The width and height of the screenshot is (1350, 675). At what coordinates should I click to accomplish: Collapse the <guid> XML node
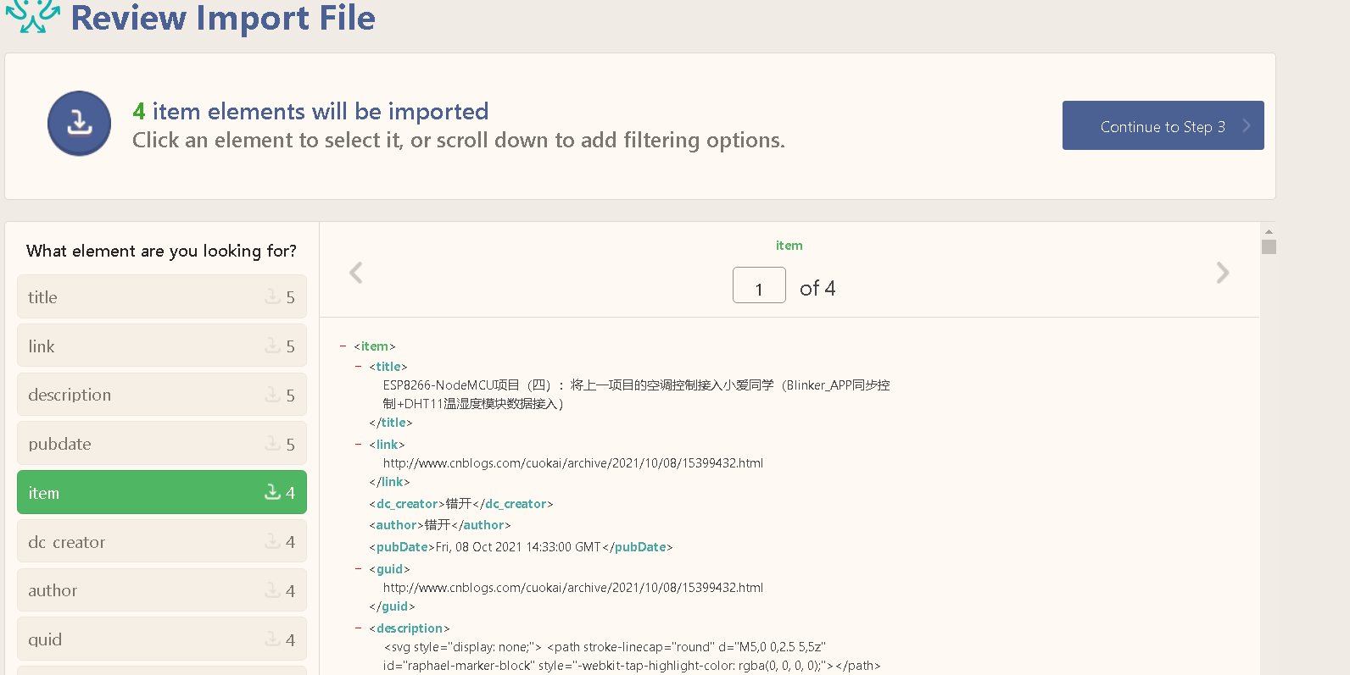tap(359, 569)
